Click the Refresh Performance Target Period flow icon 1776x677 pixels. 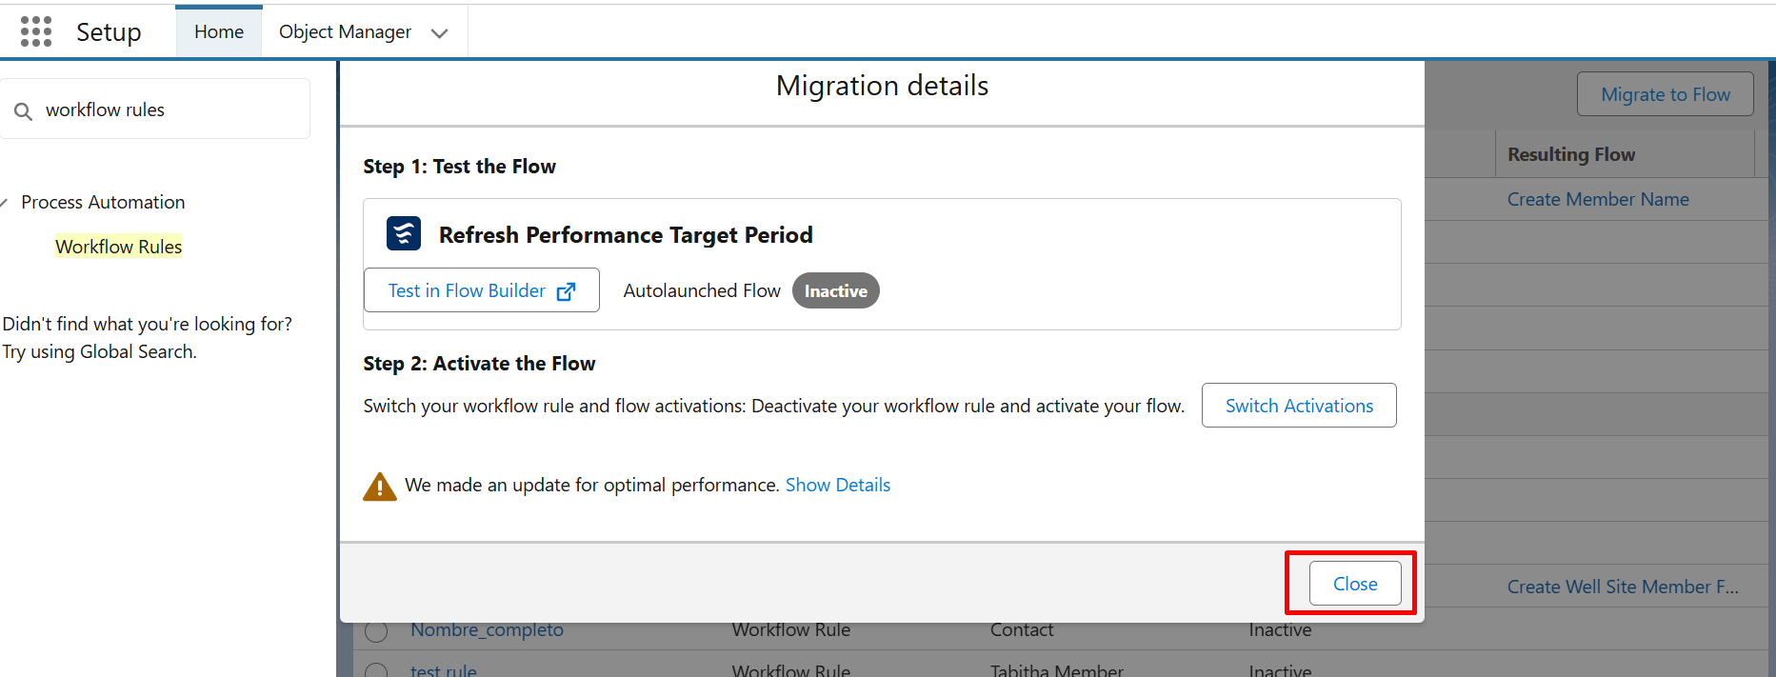(x=404, y=233)
